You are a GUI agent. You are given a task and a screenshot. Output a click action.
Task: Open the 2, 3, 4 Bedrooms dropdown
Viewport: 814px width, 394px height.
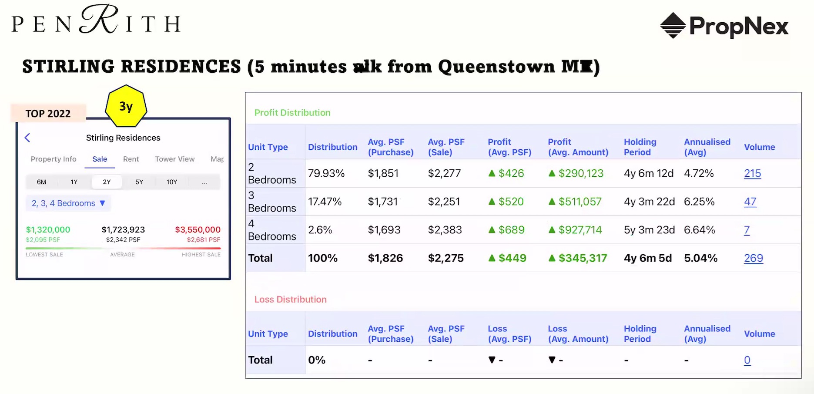(x=68, y=203)
